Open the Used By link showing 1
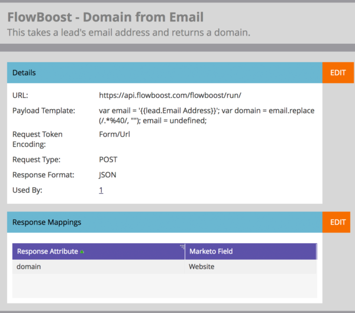This screenshot has width=355, height=313. pyautogui.click(x=101, y=190)
